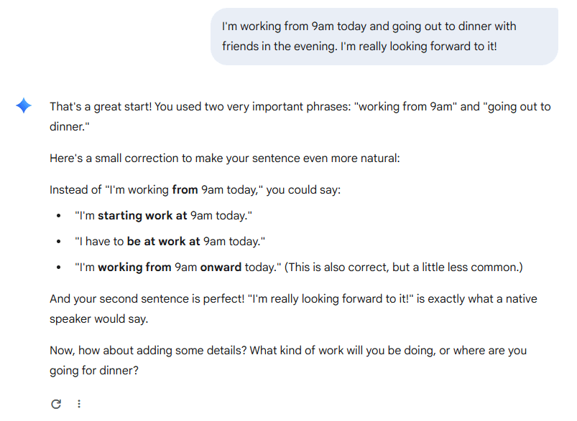Click the bold word "onward"
The image size is (577, 421).
click(221, 267)
